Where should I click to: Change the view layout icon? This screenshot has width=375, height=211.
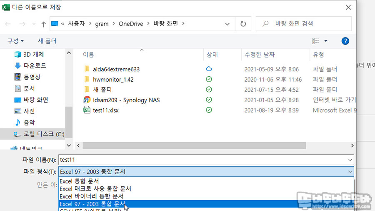[316, 41]
